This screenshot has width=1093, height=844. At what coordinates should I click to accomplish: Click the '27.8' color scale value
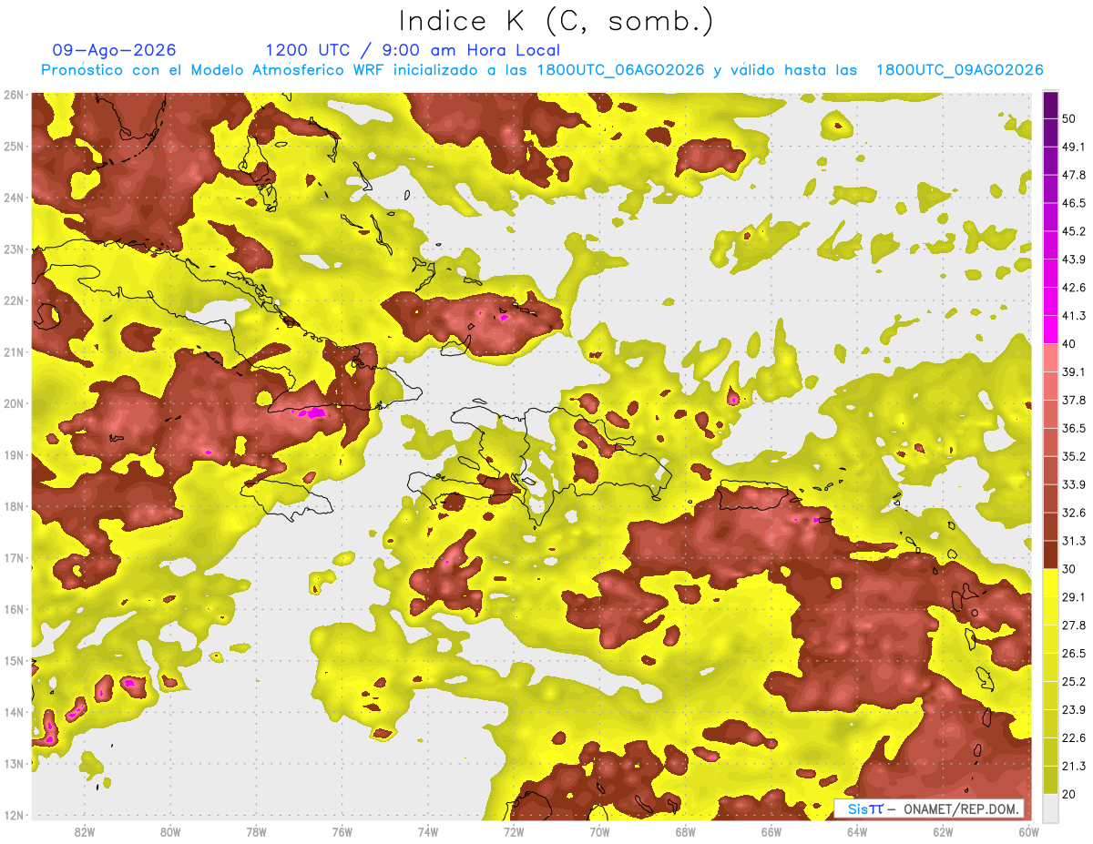point(1073,625)
